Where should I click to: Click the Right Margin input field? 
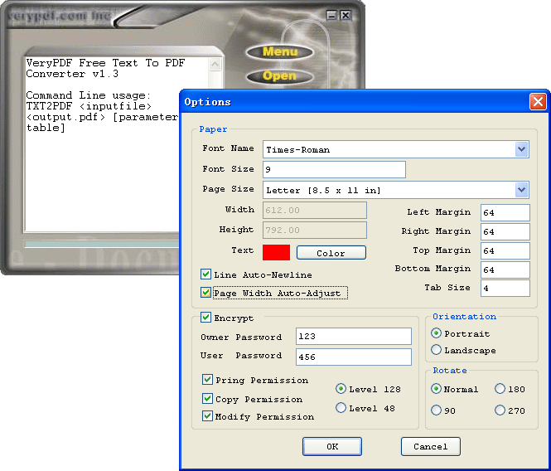(x=505, y=231)
